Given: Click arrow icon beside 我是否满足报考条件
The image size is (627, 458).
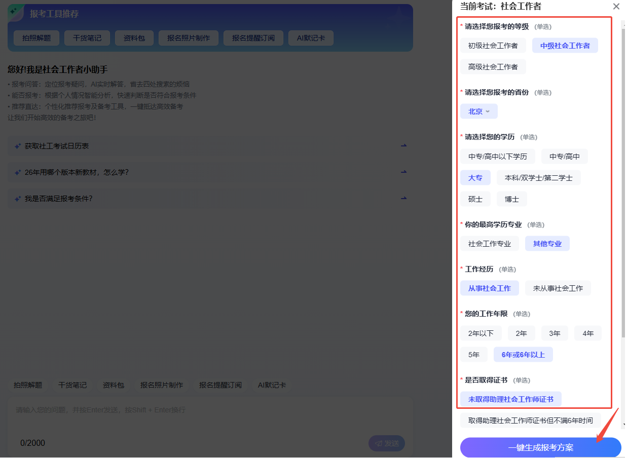Looking at the screenshot, I should click(x=404, y=199).
